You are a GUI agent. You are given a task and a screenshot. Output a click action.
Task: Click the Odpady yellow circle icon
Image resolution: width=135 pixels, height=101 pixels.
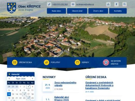[x=77, y=62]
